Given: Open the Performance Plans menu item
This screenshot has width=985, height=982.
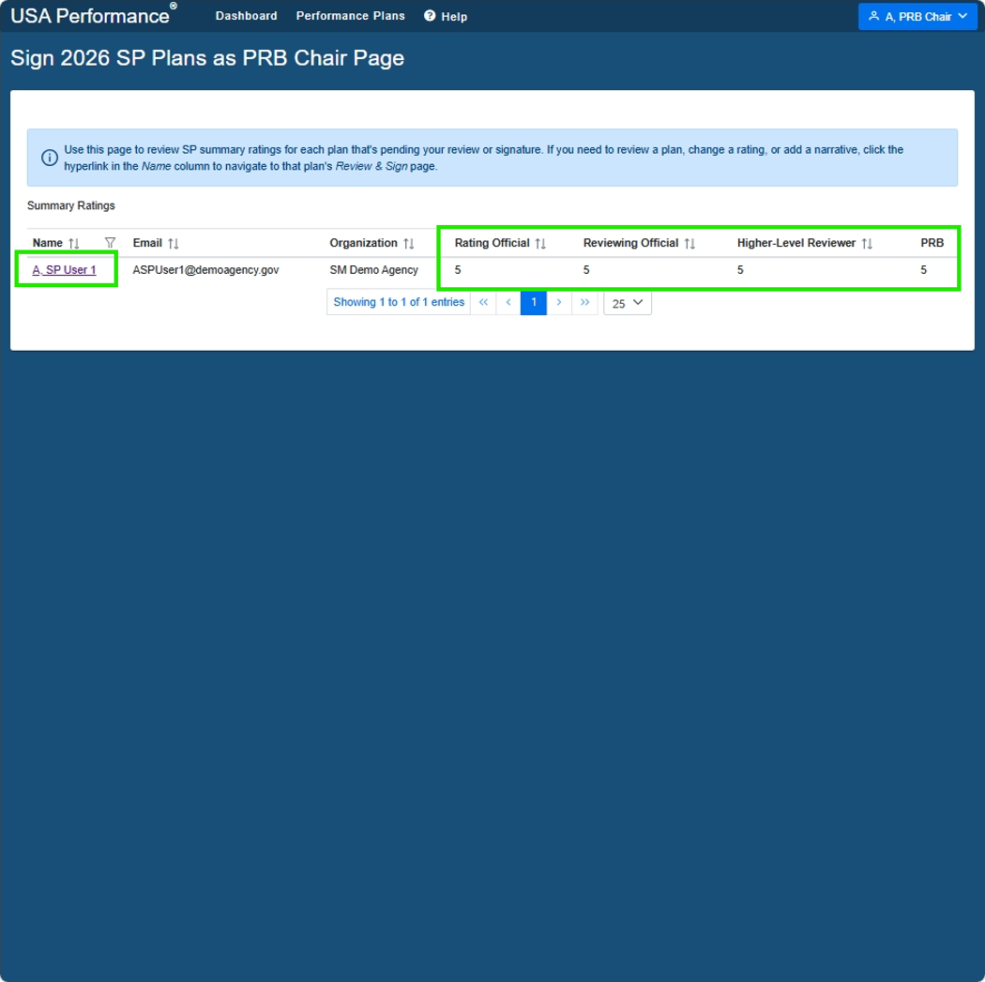Looking at the screenshot, I should [x=351, y=16].
